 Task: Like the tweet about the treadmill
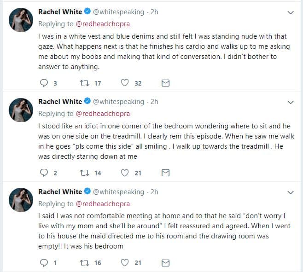pos(124,173)
